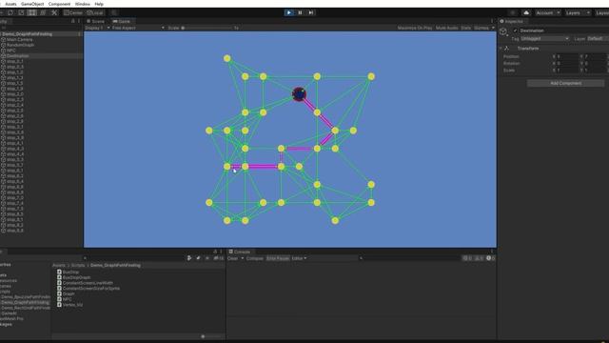The image size is (609, 343).
Task: Open the Window menu
Action: coord(83,4)
